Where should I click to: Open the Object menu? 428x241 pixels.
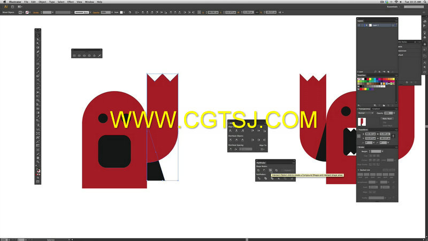[x=42, y=2]
